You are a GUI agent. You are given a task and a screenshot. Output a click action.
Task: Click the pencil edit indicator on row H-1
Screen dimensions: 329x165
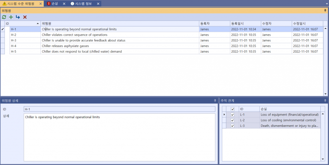pos(3,29)
